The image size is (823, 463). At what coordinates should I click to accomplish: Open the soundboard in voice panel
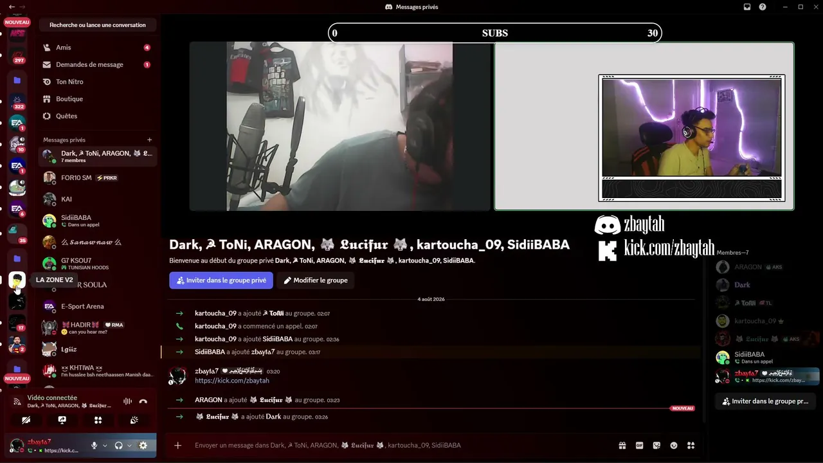pos(134,420)
